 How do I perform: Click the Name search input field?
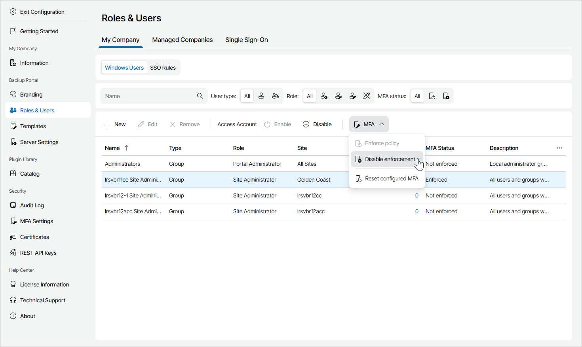(148, 96)
